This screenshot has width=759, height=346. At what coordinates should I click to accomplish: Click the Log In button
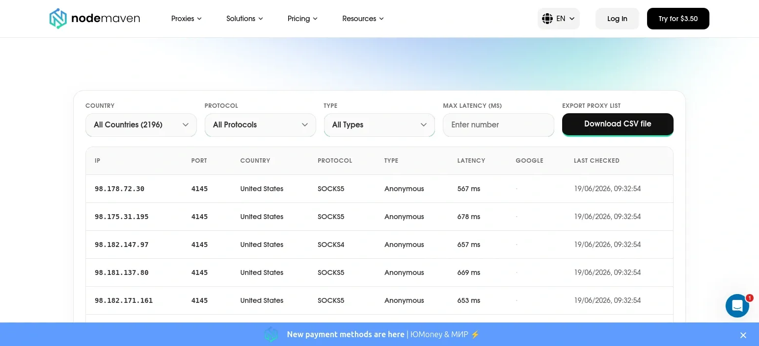tap(617, 19)
